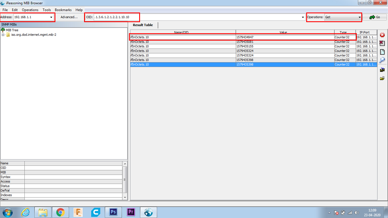The width and height of the screenshot is (388, 218).
Task: Click the volume speaker icon in the system tray
Action: (x=357, y=212)
